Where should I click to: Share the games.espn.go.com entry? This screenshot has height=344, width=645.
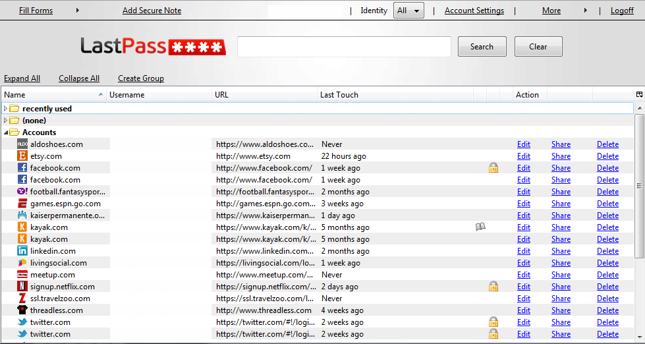561,203
